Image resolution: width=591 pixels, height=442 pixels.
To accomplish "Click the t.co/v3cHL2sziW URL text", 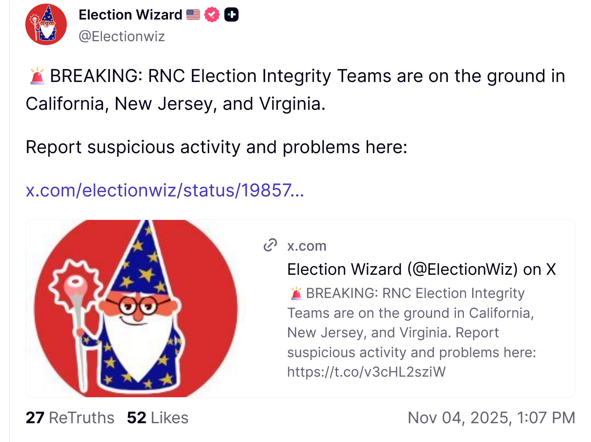I will [x=366, y=372].
